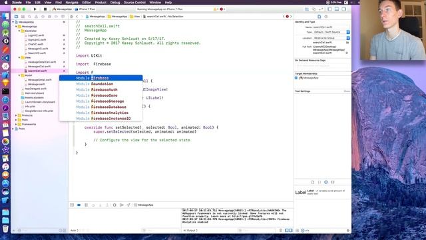
Task: Show the File inspector tab
Action: point(319,17)
